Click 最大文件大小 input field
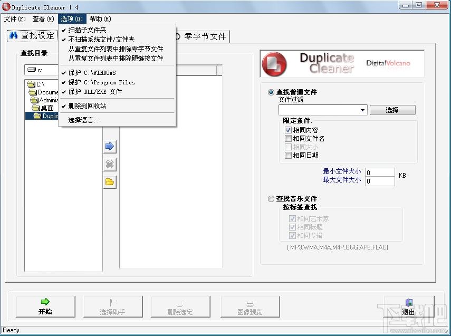 click(380, 181)
